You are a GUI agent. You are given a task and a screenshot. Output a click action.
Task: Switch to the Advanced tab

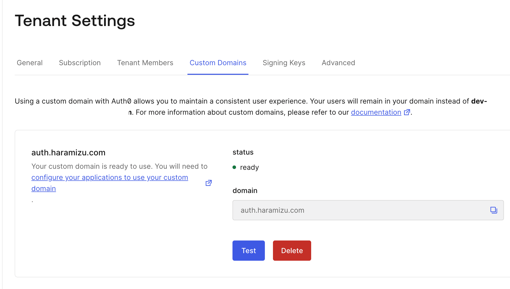click(x=338, y=63)
